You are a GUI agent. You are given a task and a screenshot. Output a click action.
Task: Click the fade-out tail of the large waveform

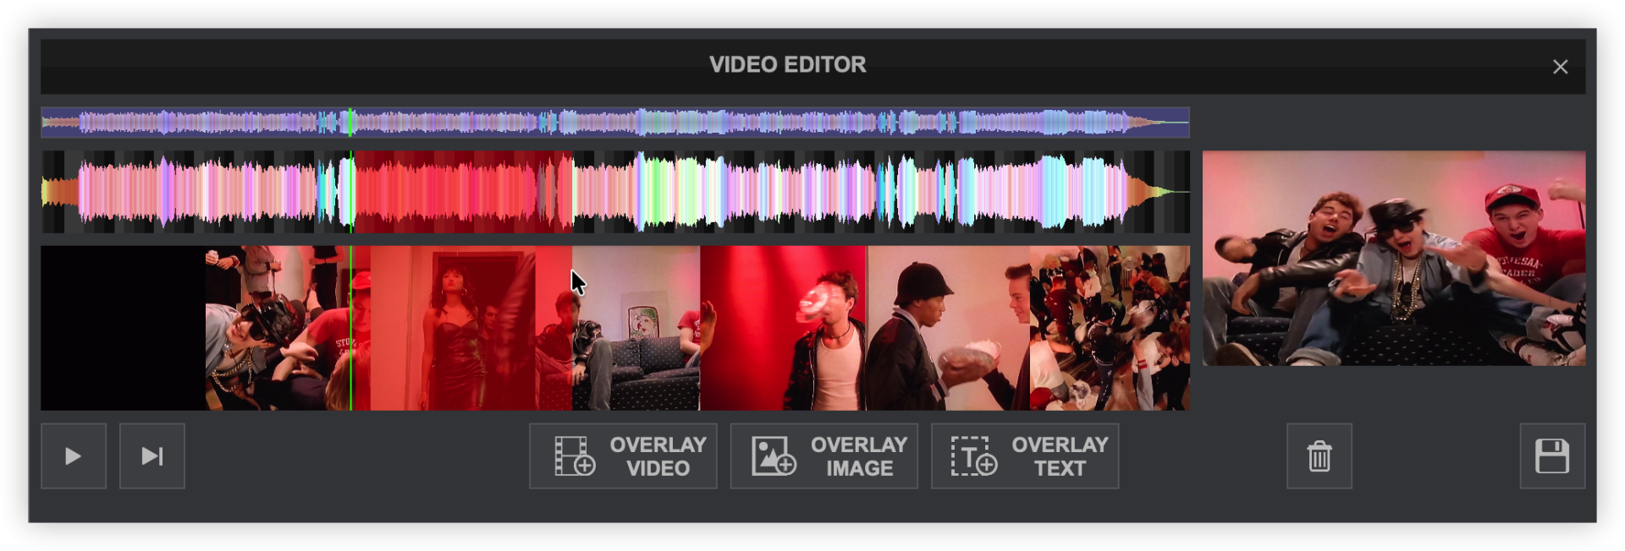pos(1164,192)
